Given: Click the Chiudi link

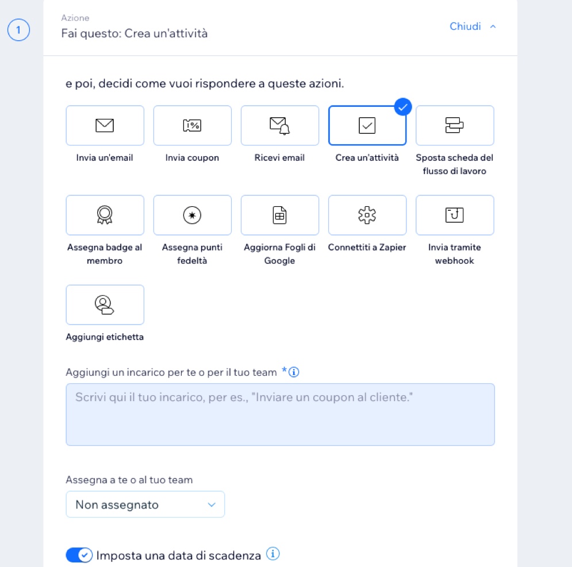Looking at the screenshot, I should coord(465,26).
